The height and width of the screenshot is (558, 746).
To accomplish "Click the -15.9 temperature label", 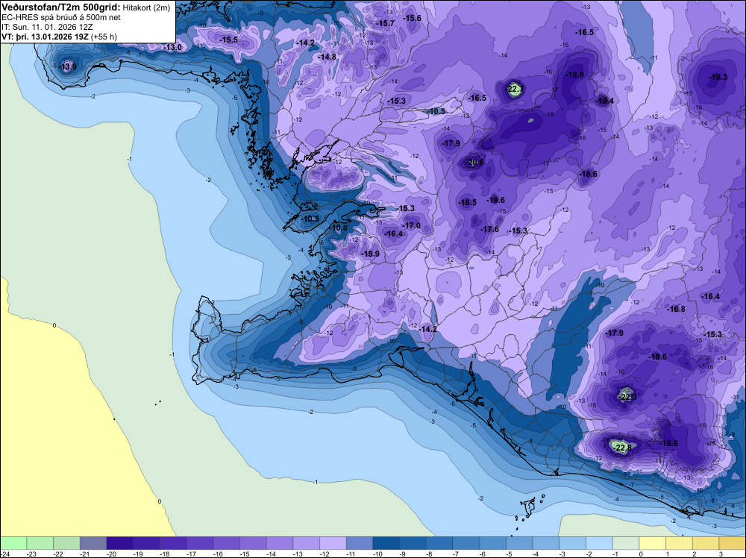I will (371, 254).
